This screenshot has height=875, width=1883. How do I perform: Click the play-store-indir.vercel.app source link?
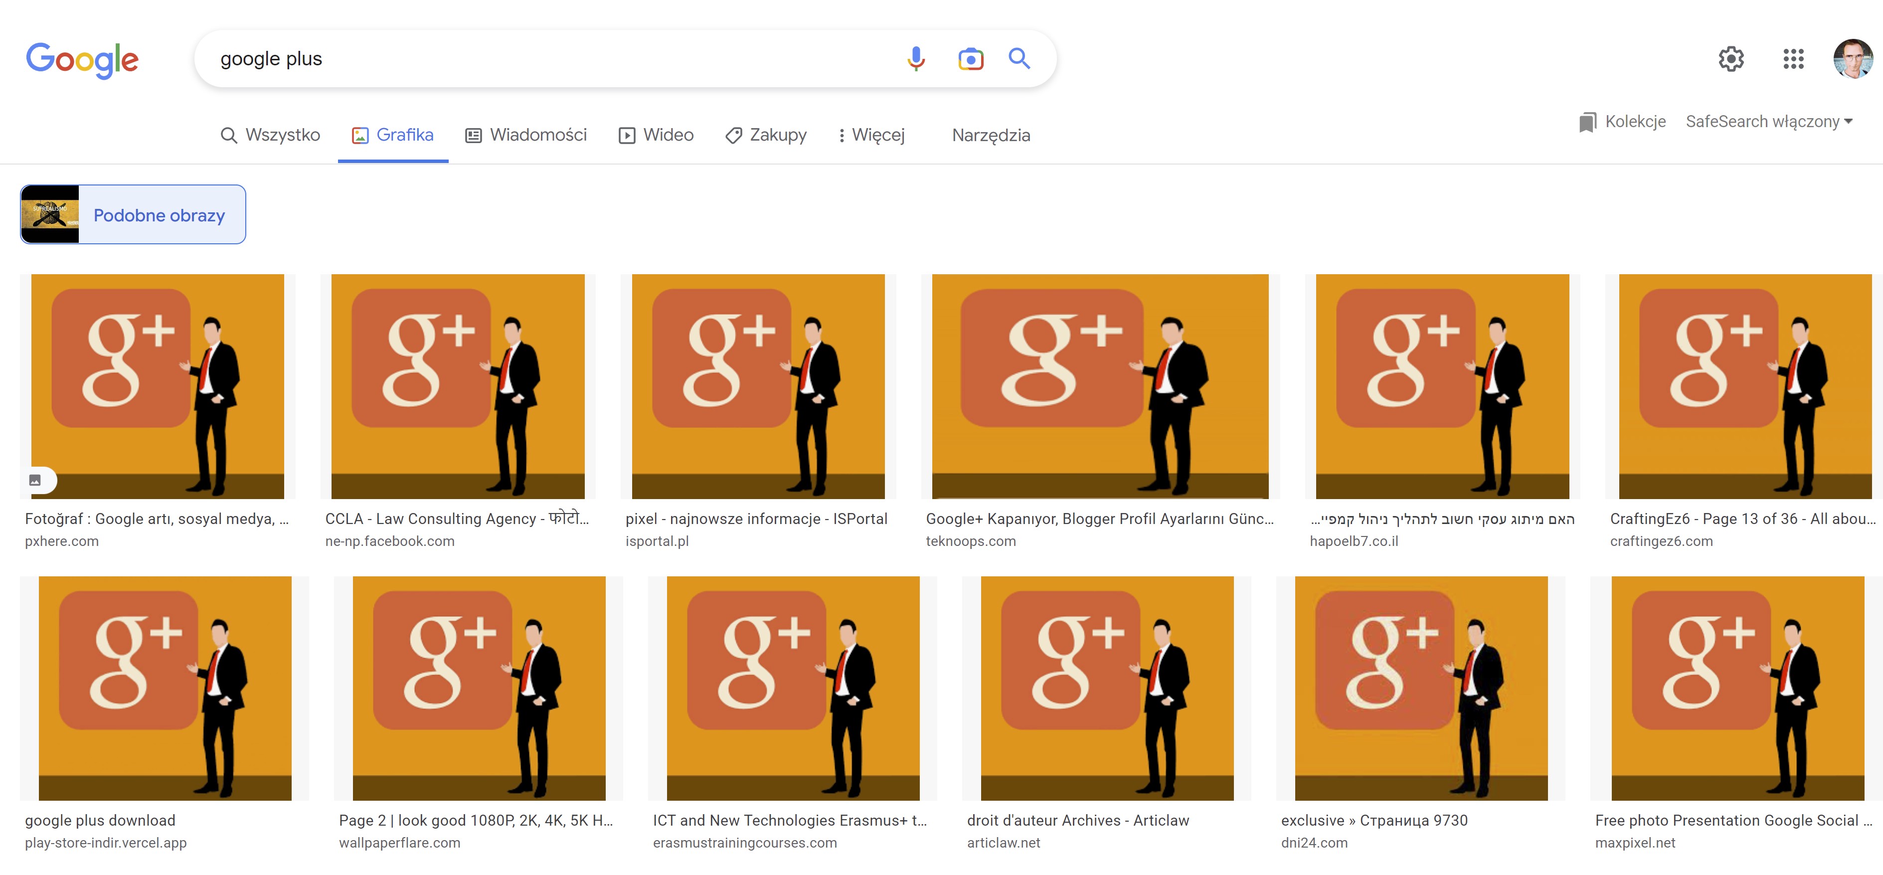[106, 844]
